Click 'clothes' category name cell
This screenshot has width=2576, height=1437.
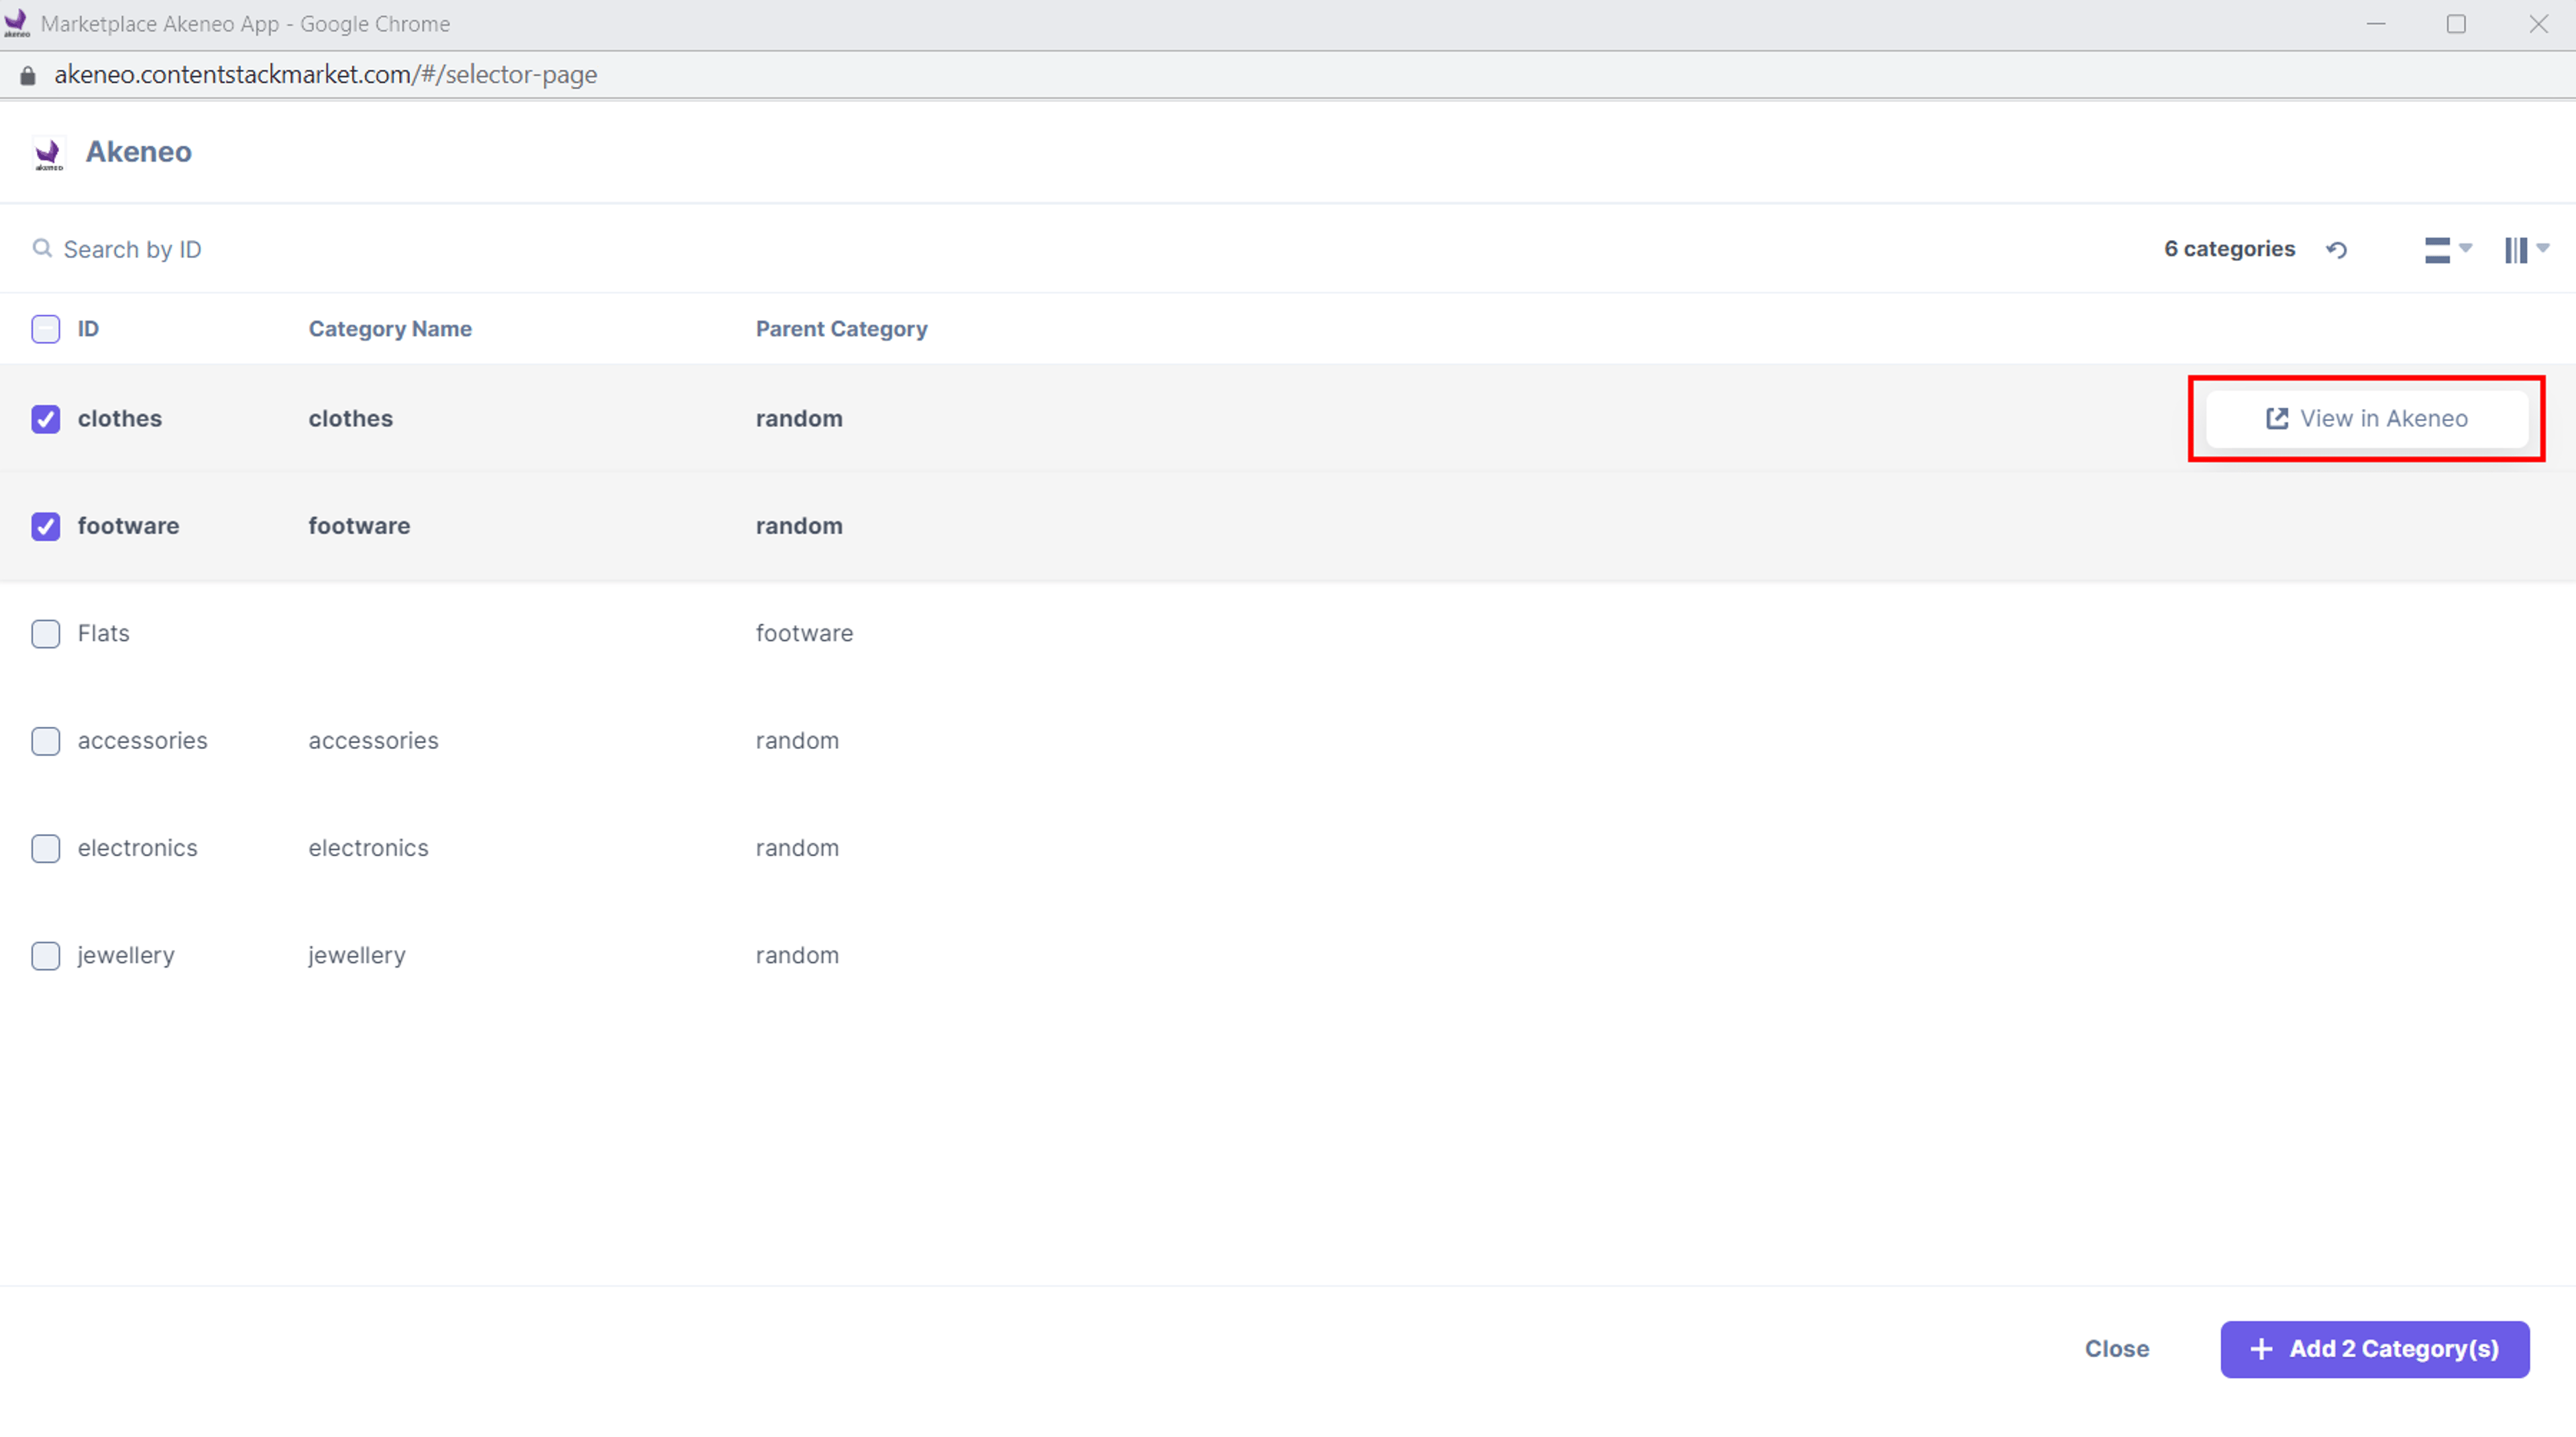click(x=351, y=418)
